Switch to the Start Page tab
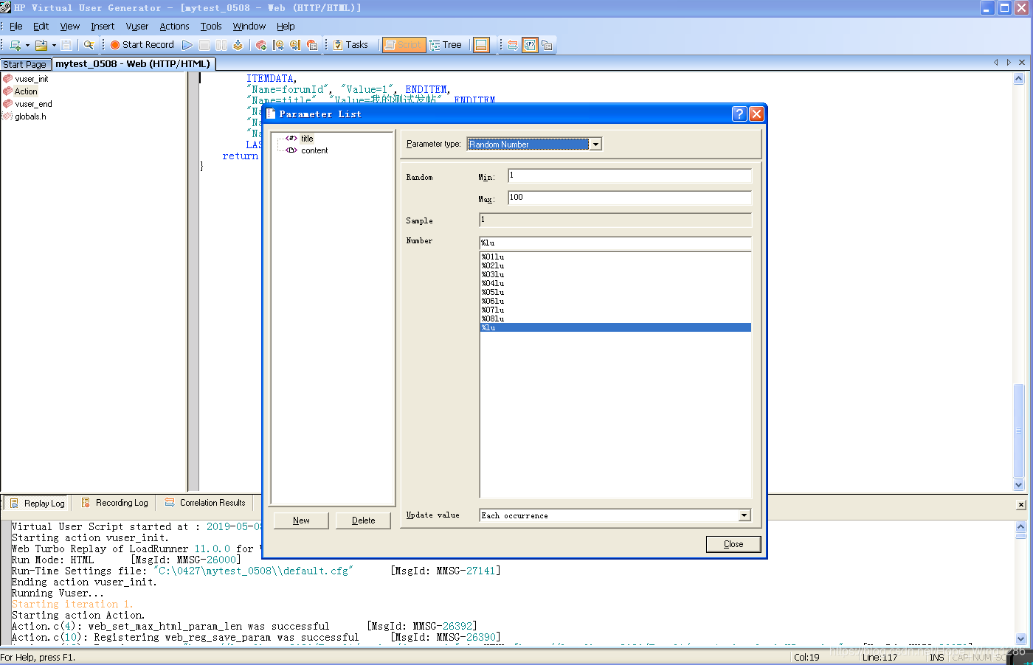 [25, 64]
